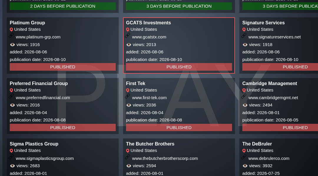Click the eye icon next to views: 1918

coord(245,45)
